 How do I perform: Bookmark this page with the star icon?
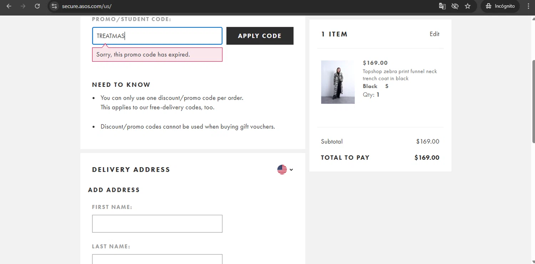(x=468, y=6)
